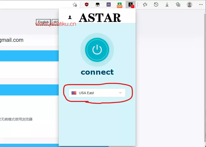Click the browser profile avatar
206x147 pixels.
190,5
